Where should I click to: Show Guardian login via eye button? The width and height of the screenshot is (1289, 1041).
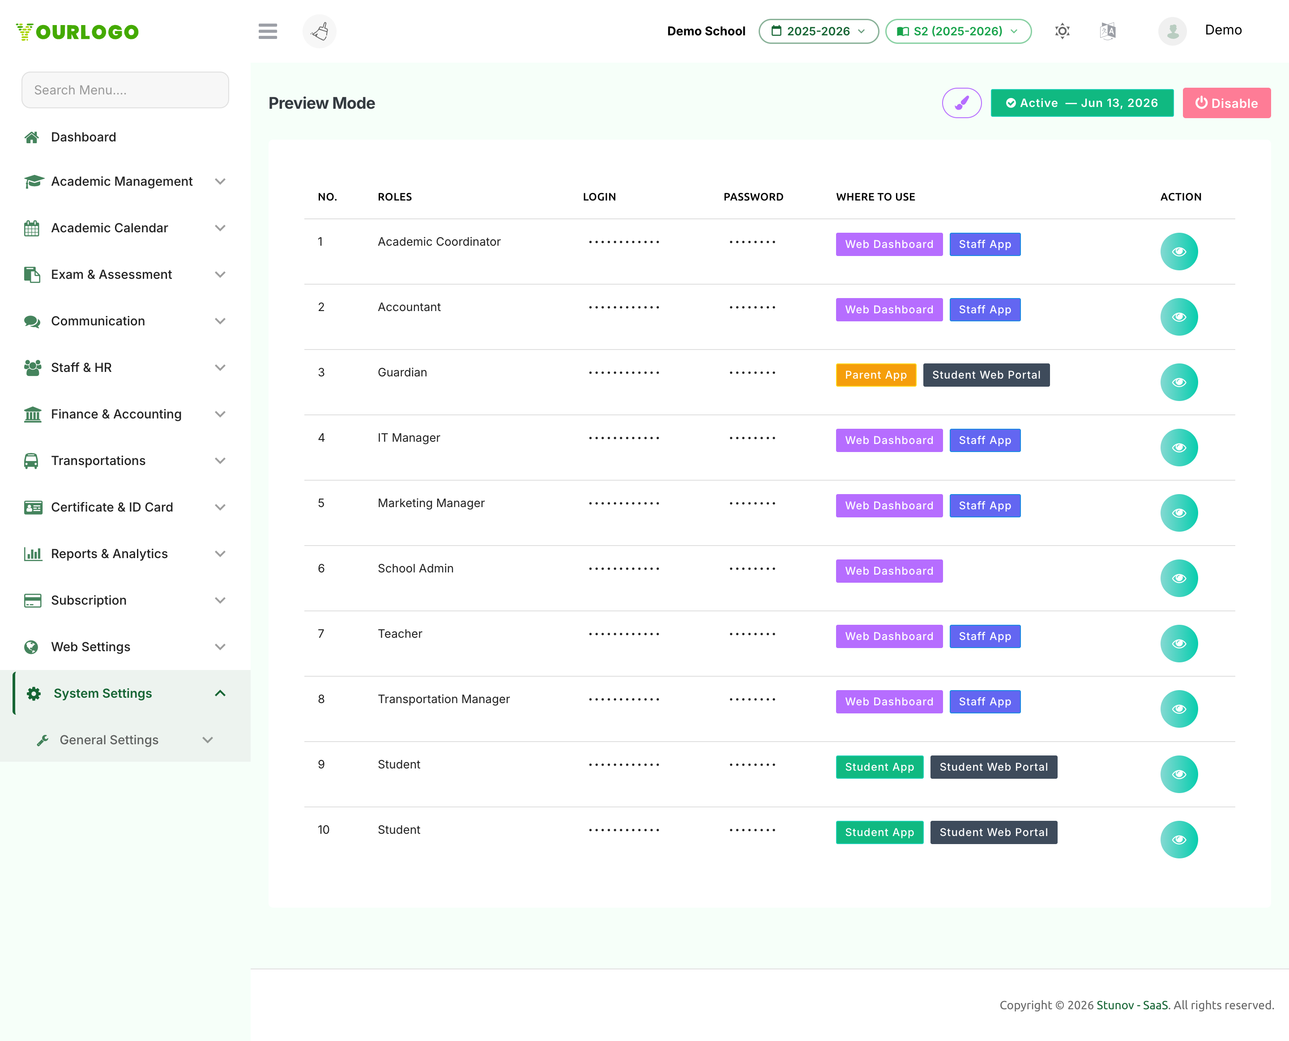(1179, 383)
